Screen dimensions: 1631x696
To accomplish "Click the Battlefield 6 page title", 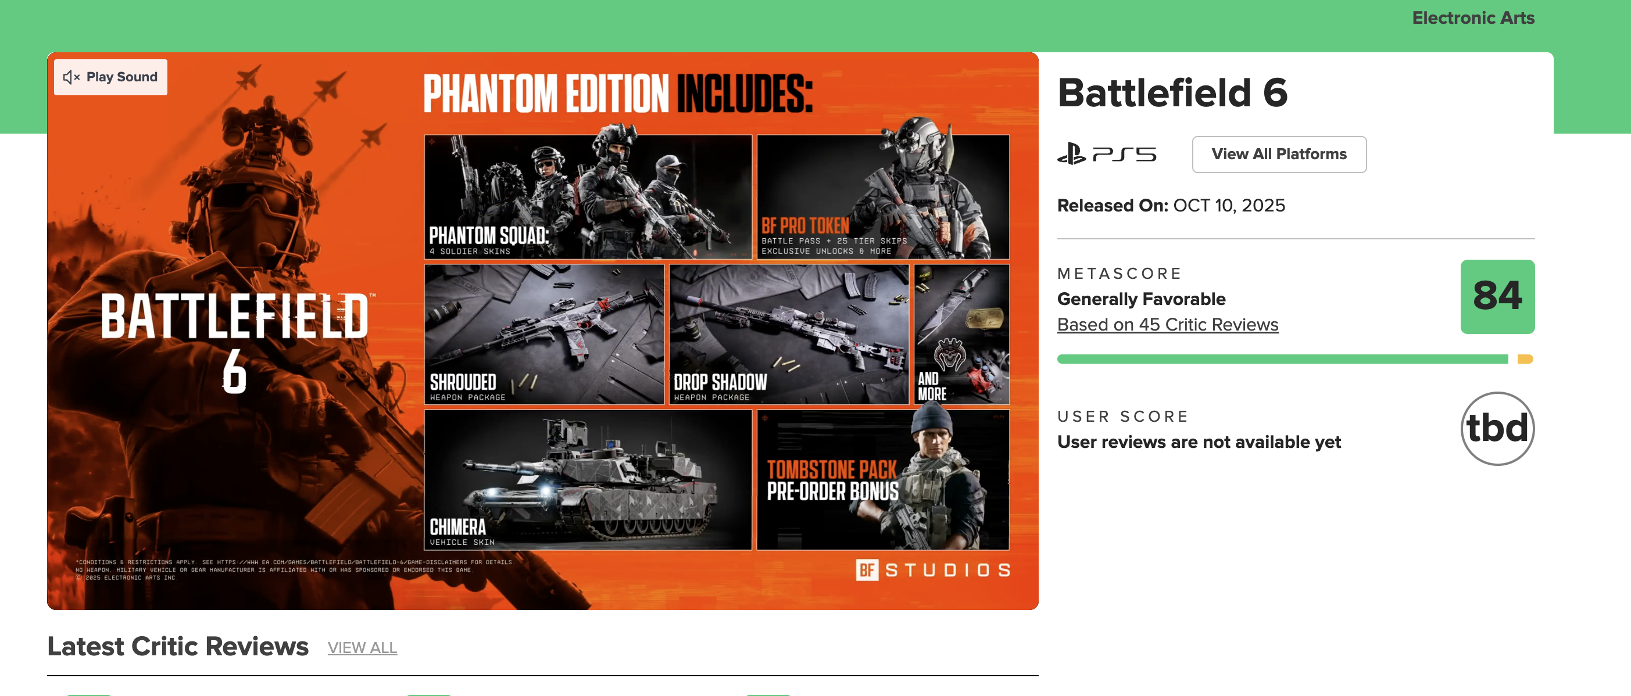I will (x=1172, y=92).
